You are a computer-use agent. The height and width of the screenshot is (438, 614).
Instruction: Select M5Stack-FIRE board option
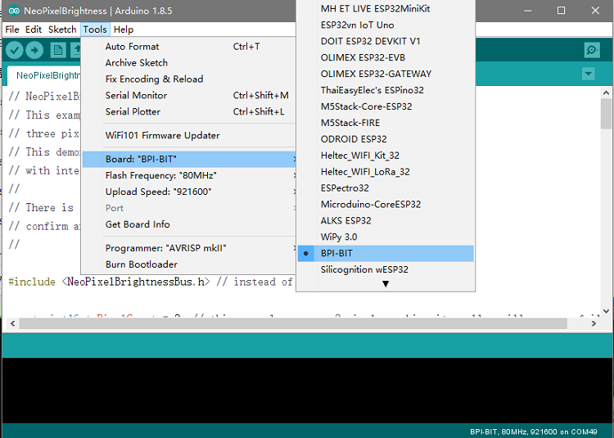(350, 123)
